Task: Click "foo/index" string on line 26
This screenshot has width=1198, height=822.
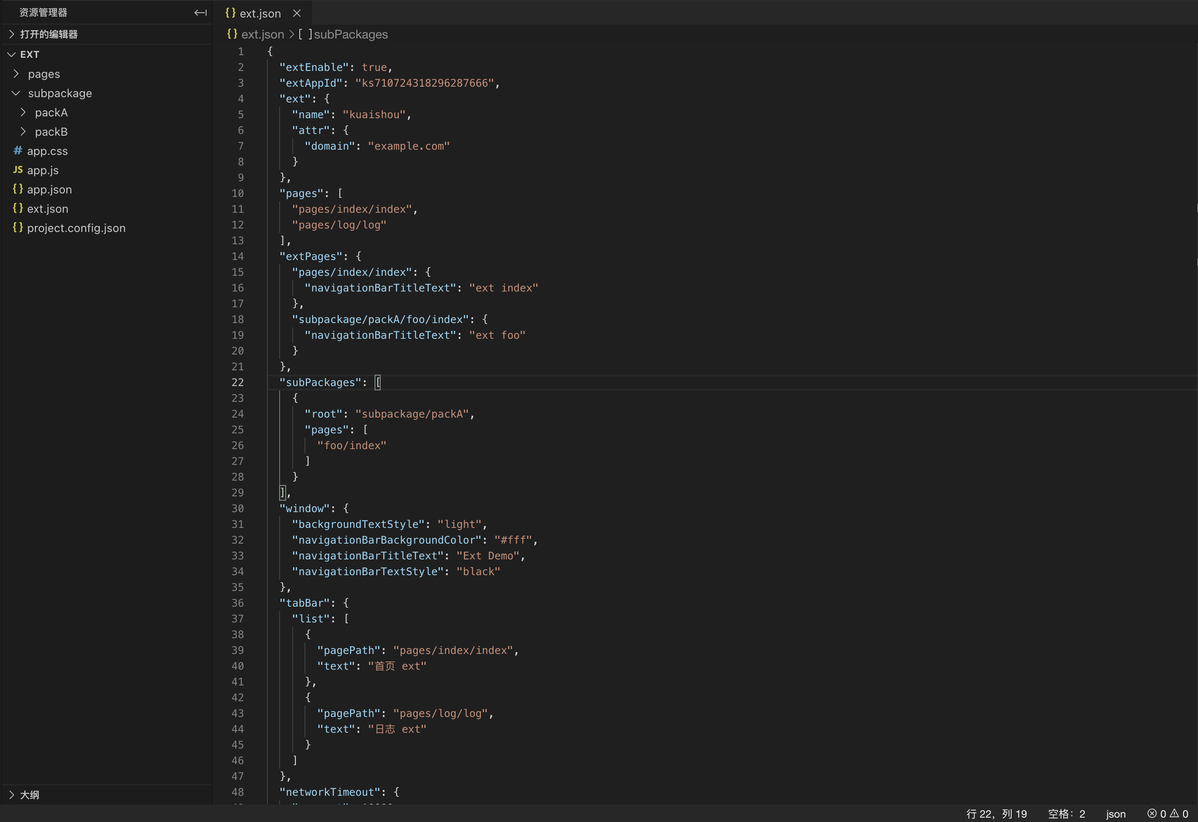Action: point(351,445)
